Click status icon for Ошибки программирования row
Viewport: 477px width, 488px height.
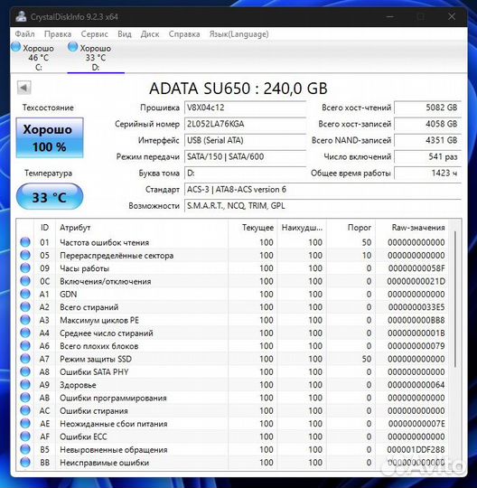tap(25, 398)
